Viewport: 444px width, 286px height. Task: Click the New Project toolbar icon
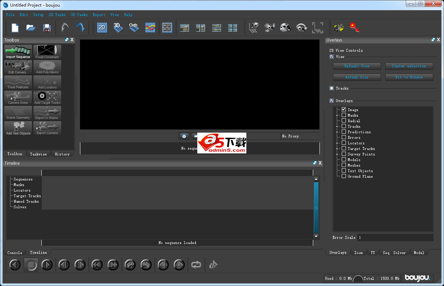pyautogui.click(x=15, y=28)
